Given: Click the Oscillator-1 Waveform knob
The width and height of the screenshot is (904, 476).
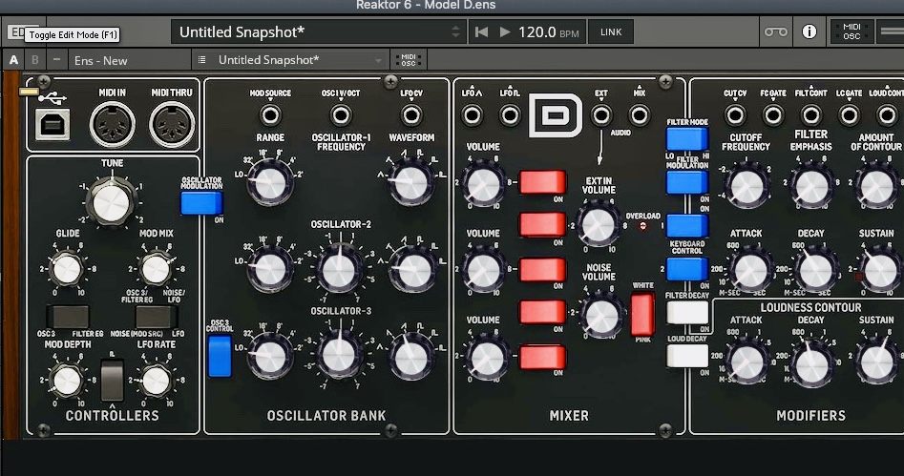Looking at the screenshot, I should 411,183.
